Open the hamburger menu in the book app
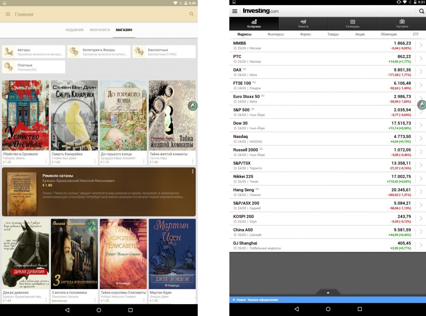 (8, 14)
